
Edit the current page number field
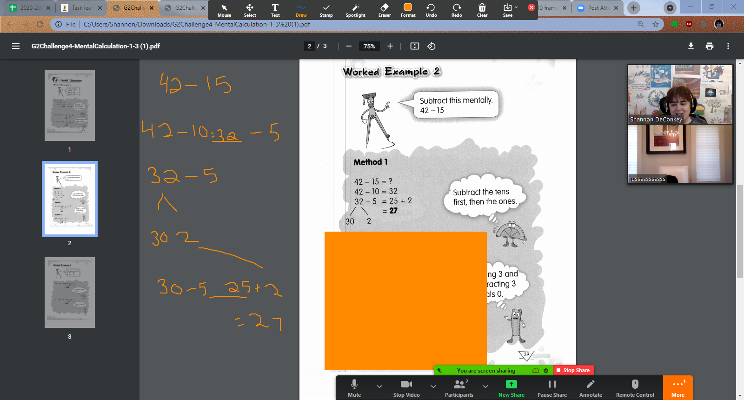click(309, 46)
